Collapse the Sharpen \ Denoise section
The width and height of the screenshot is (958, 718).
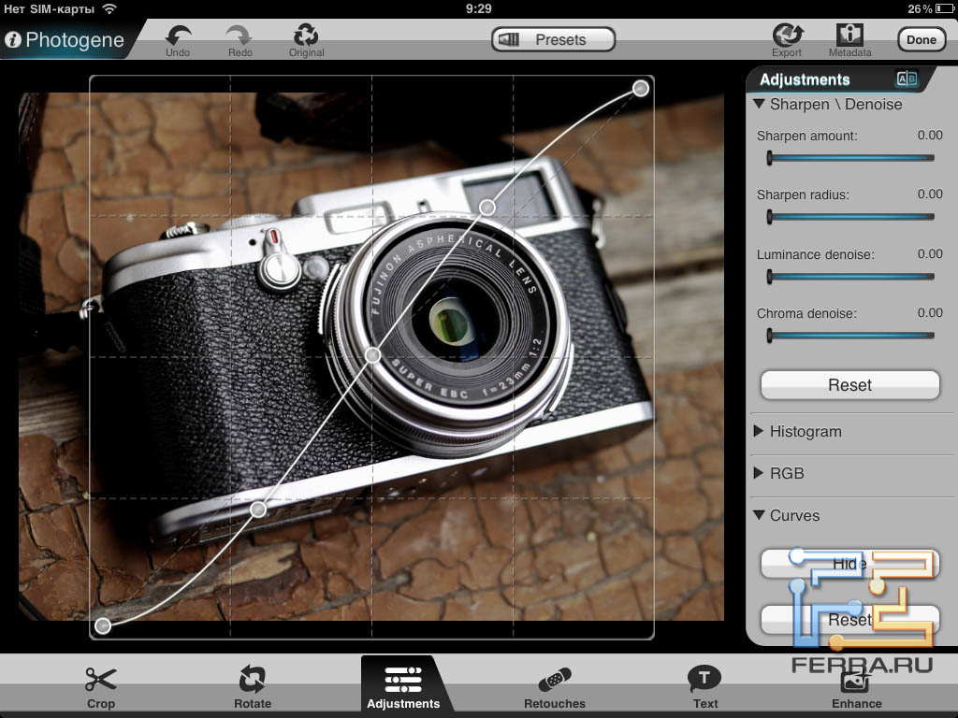[x=760, y=105]
